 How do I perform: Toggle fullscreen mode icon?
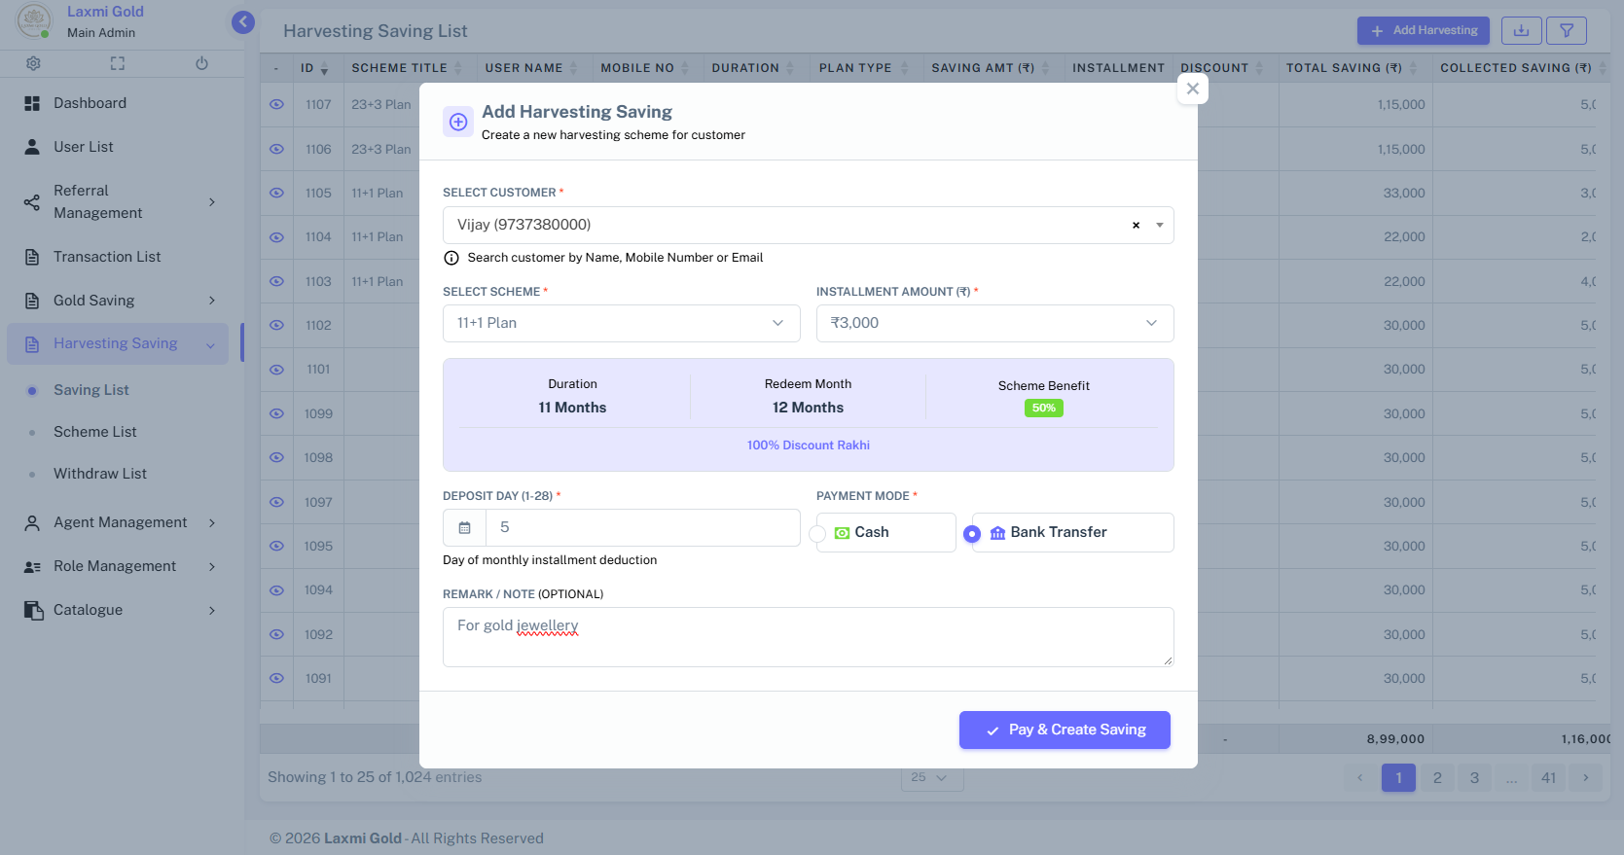tap(118, 63)
